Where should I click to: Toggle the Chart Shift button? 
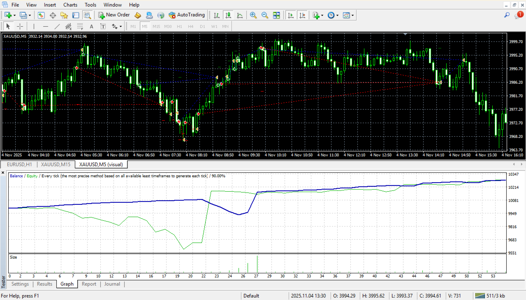[x=302, y=15]
